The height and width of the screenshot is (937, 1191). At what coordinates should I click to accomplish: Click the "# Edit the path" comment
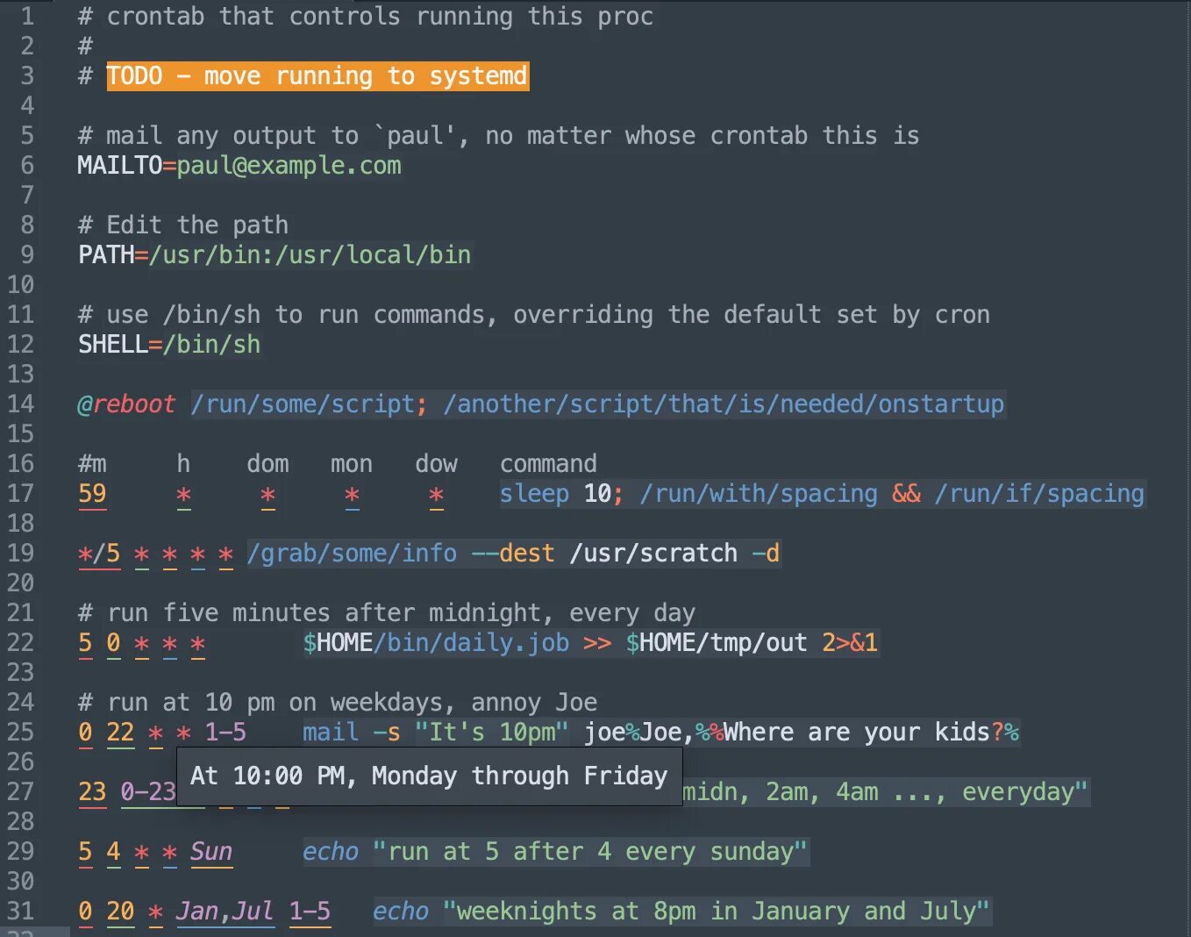click(x=183, y=225)
